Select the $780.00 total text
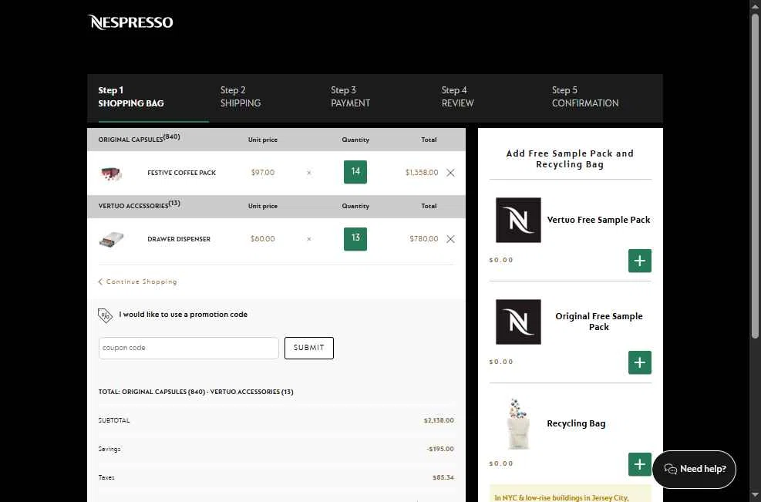Viewport: 761px width, 502px height. pyautogui.click(x=424, y=239)
